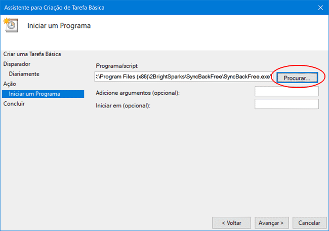Image resolution: width=329 pixels, height=231 pixels.
Task: Jump to the Concluir step
Action: coord(14,104)
